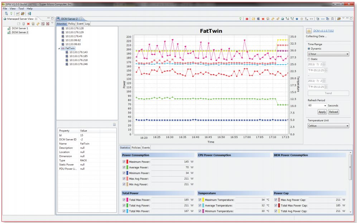
Task: Toggle the Total Max Power checkbox
Action: pos(124,200)
